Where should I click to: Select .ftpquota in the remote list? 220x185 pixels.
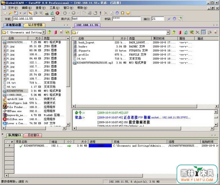tap(84, 50)
